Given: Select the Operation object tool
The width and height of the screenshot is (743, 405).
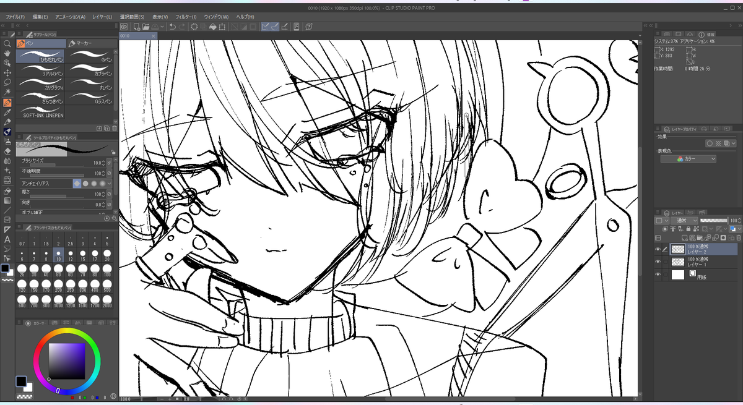Looking at the screenshot, I should pos(7,63).
